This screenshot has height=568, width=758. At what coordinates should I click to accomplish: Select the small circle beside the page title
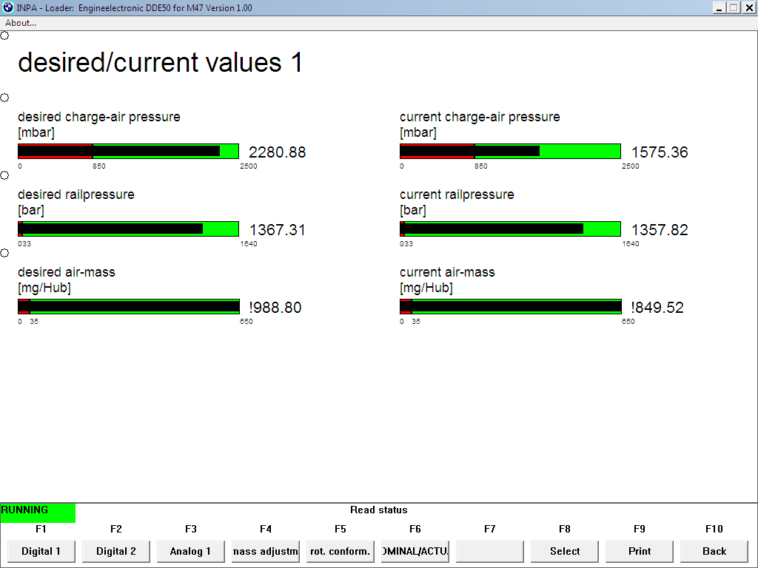point(4,35)
